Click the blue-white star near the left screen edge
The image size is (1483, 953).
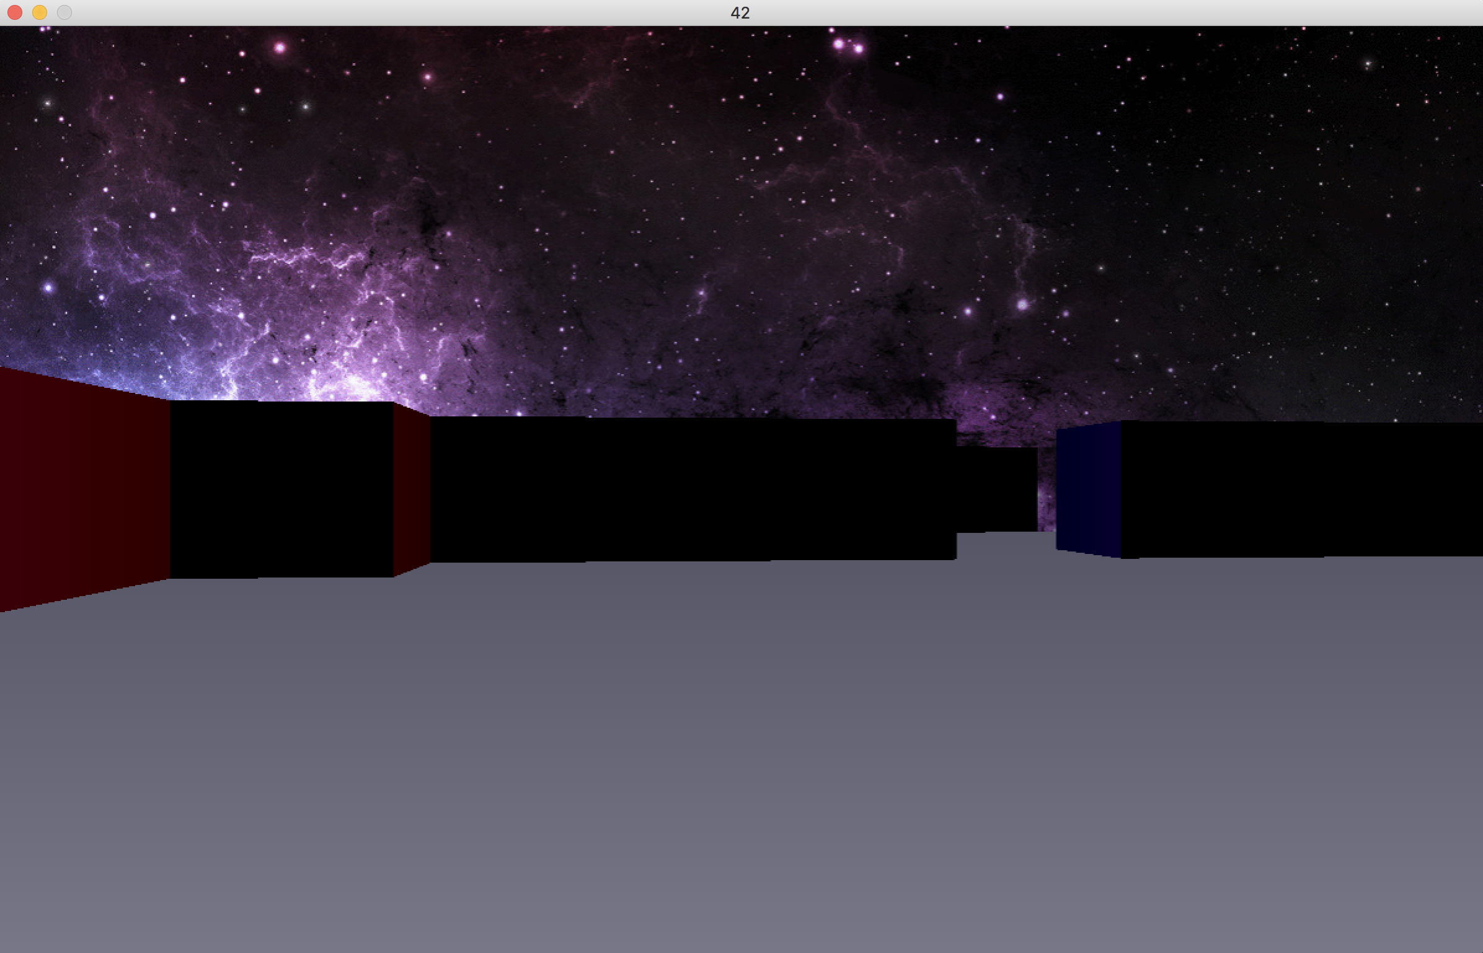(x=48, y=288)
